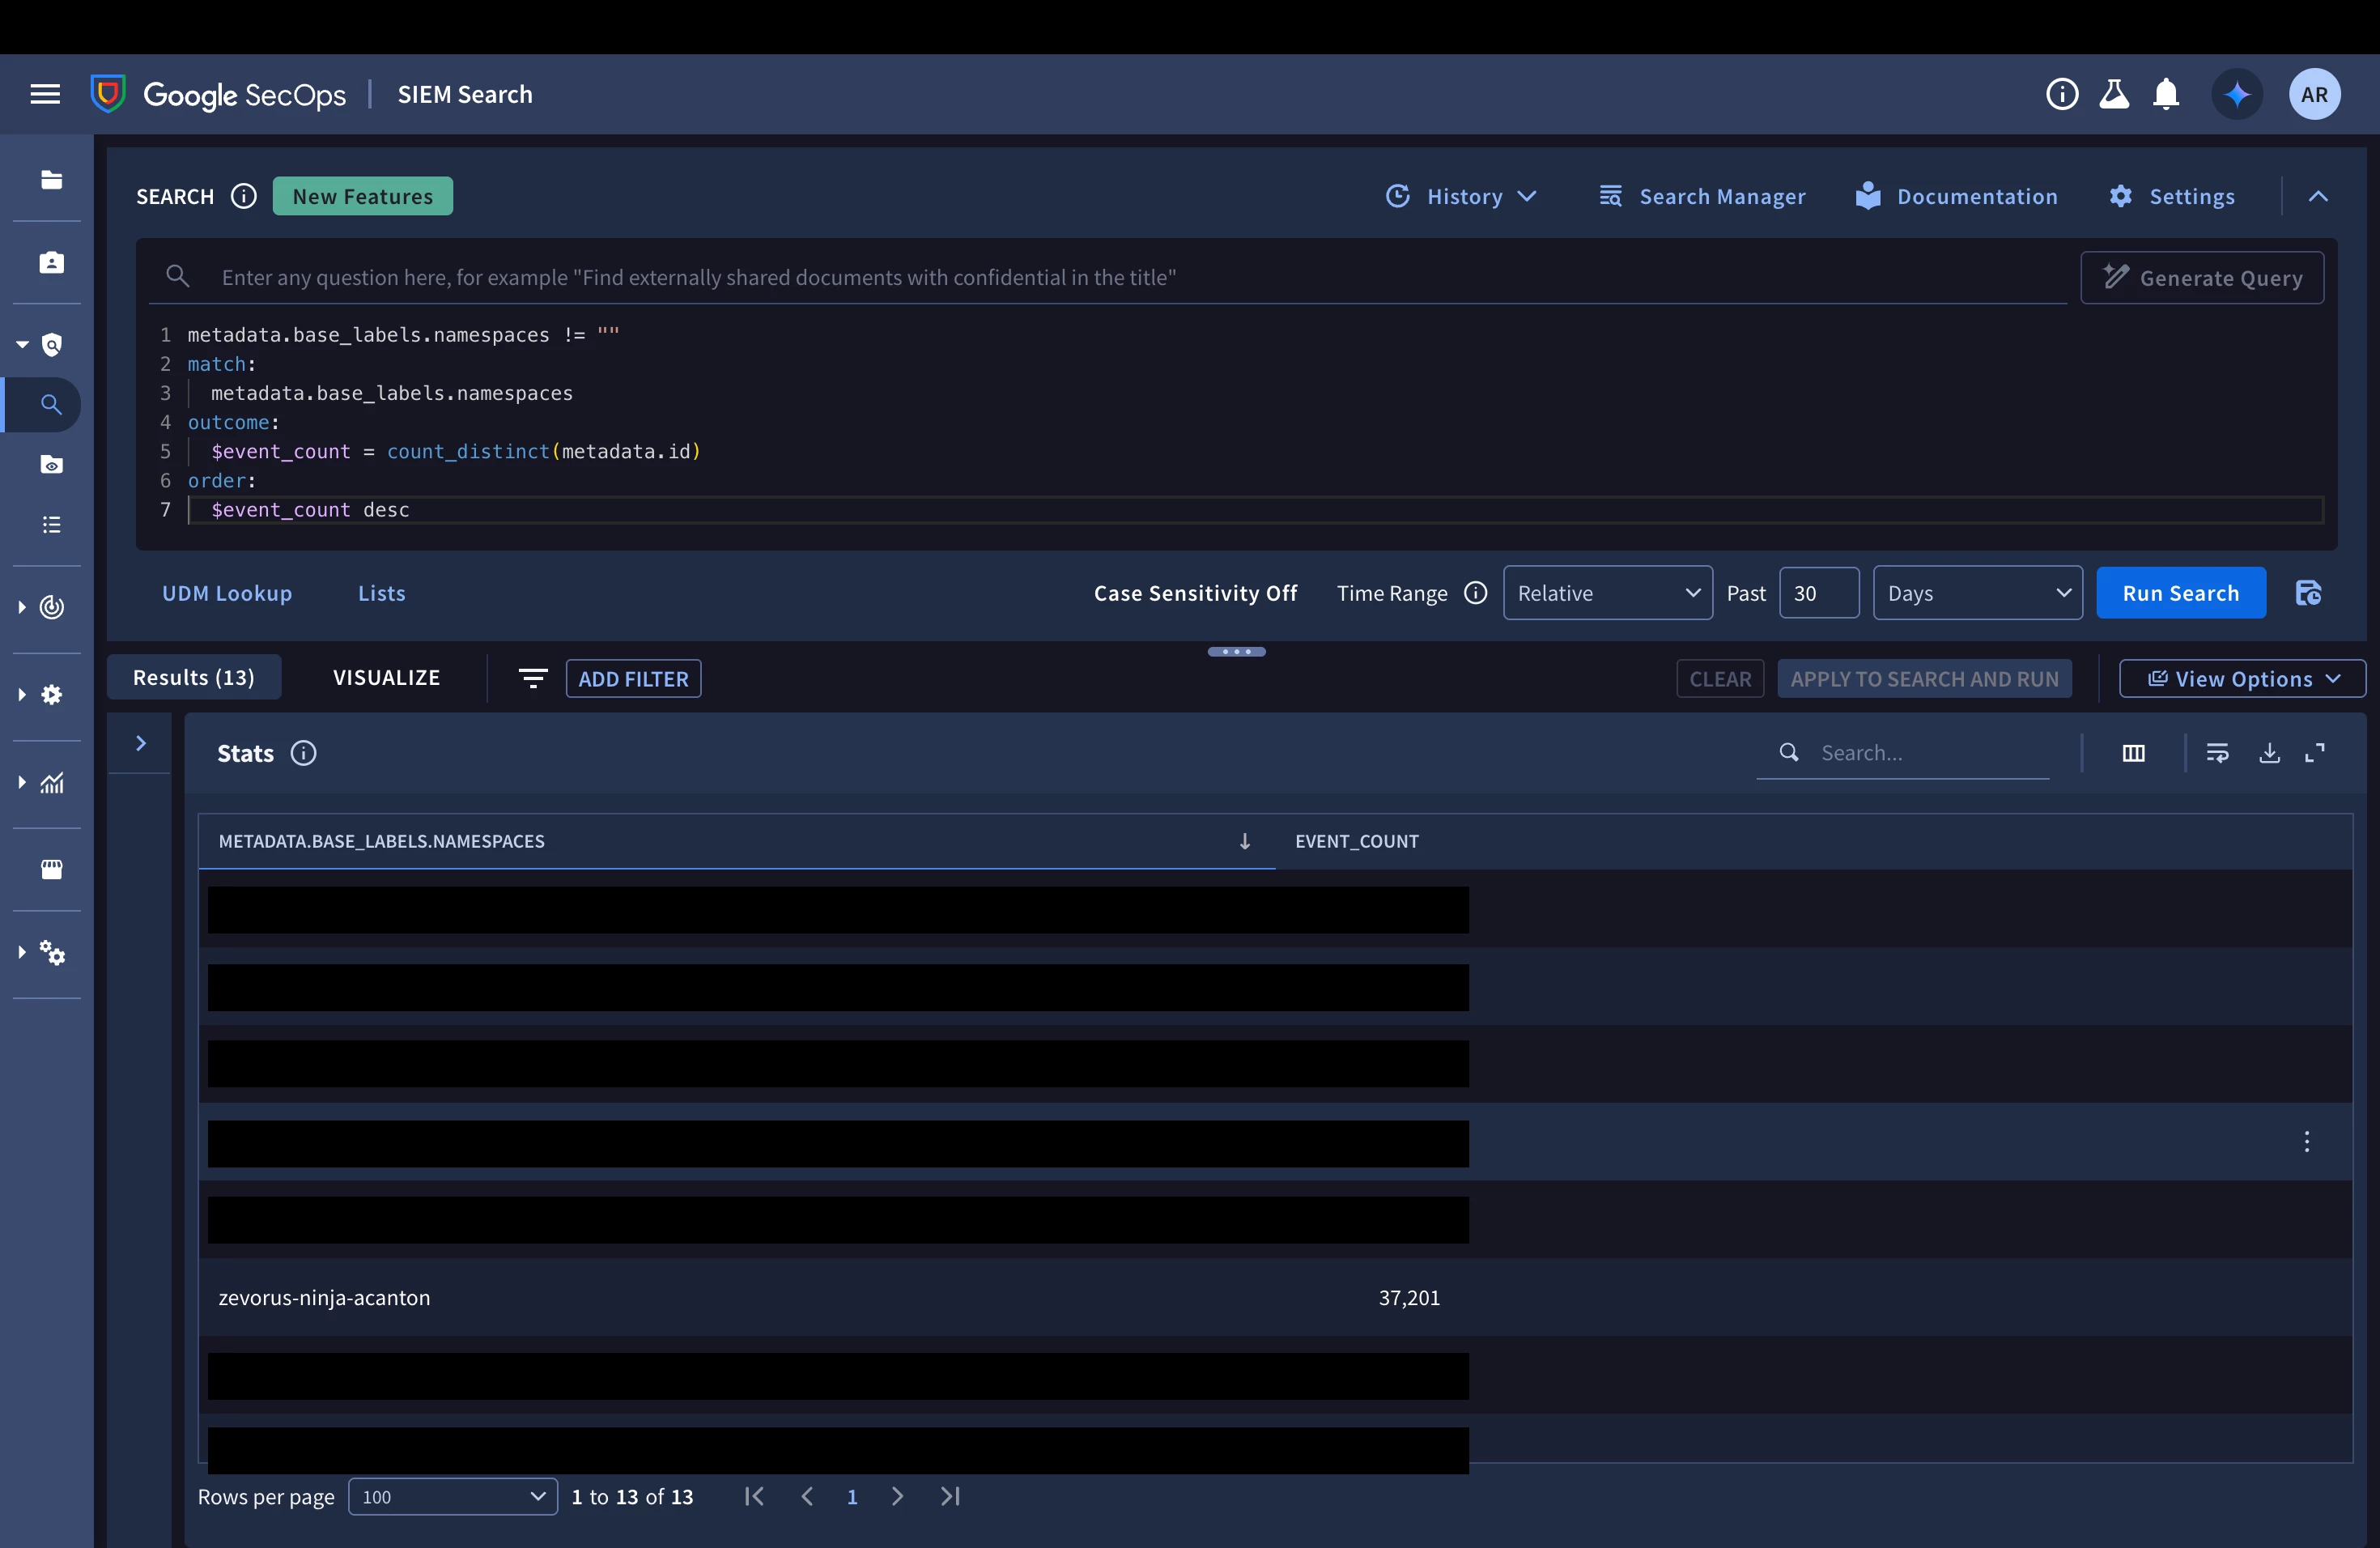Expand the shield sidebar group arrow
This screenshot has height=1548, width=2380.
point(21,345)
